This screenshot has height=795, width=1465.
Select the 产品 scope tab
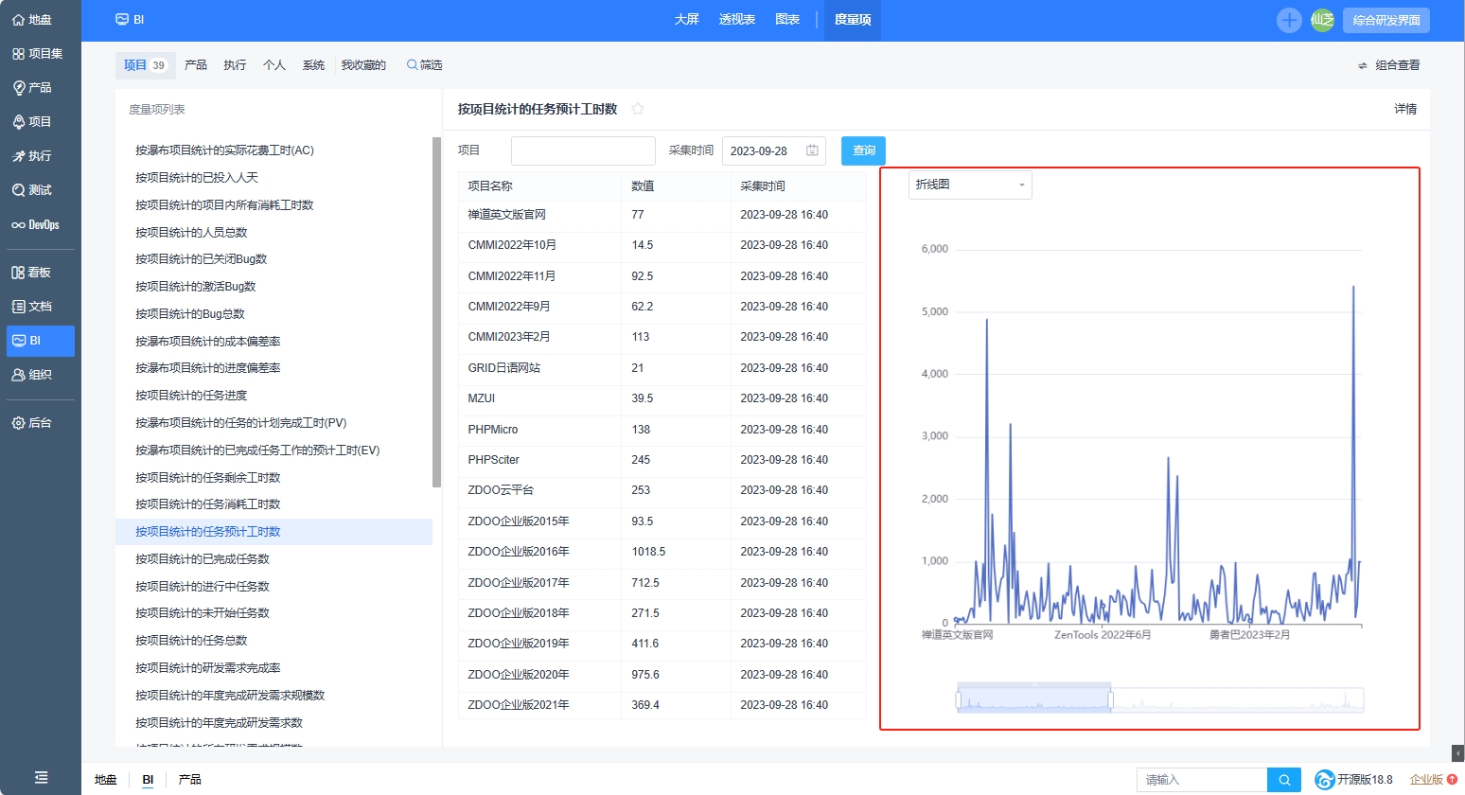click(x=196, y=65)
